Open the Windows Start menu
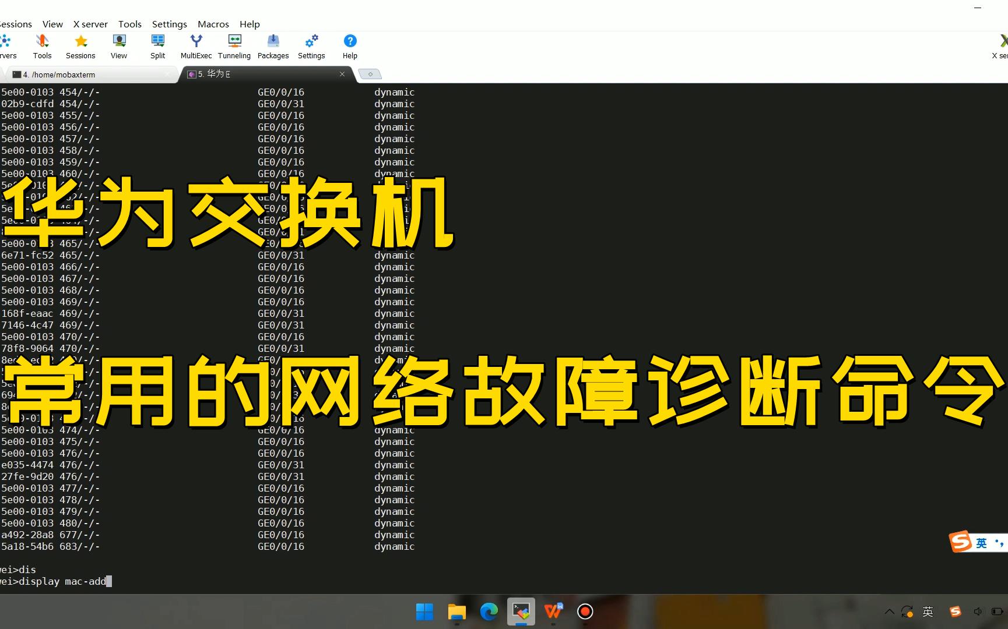The image size is (1008, 629). coord(424,612)
